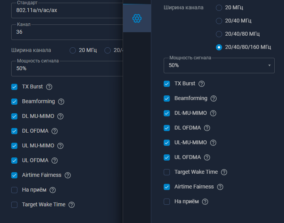
Task: Select 20/40/80/160 МГц radio button
Action: tap(219, 47)
